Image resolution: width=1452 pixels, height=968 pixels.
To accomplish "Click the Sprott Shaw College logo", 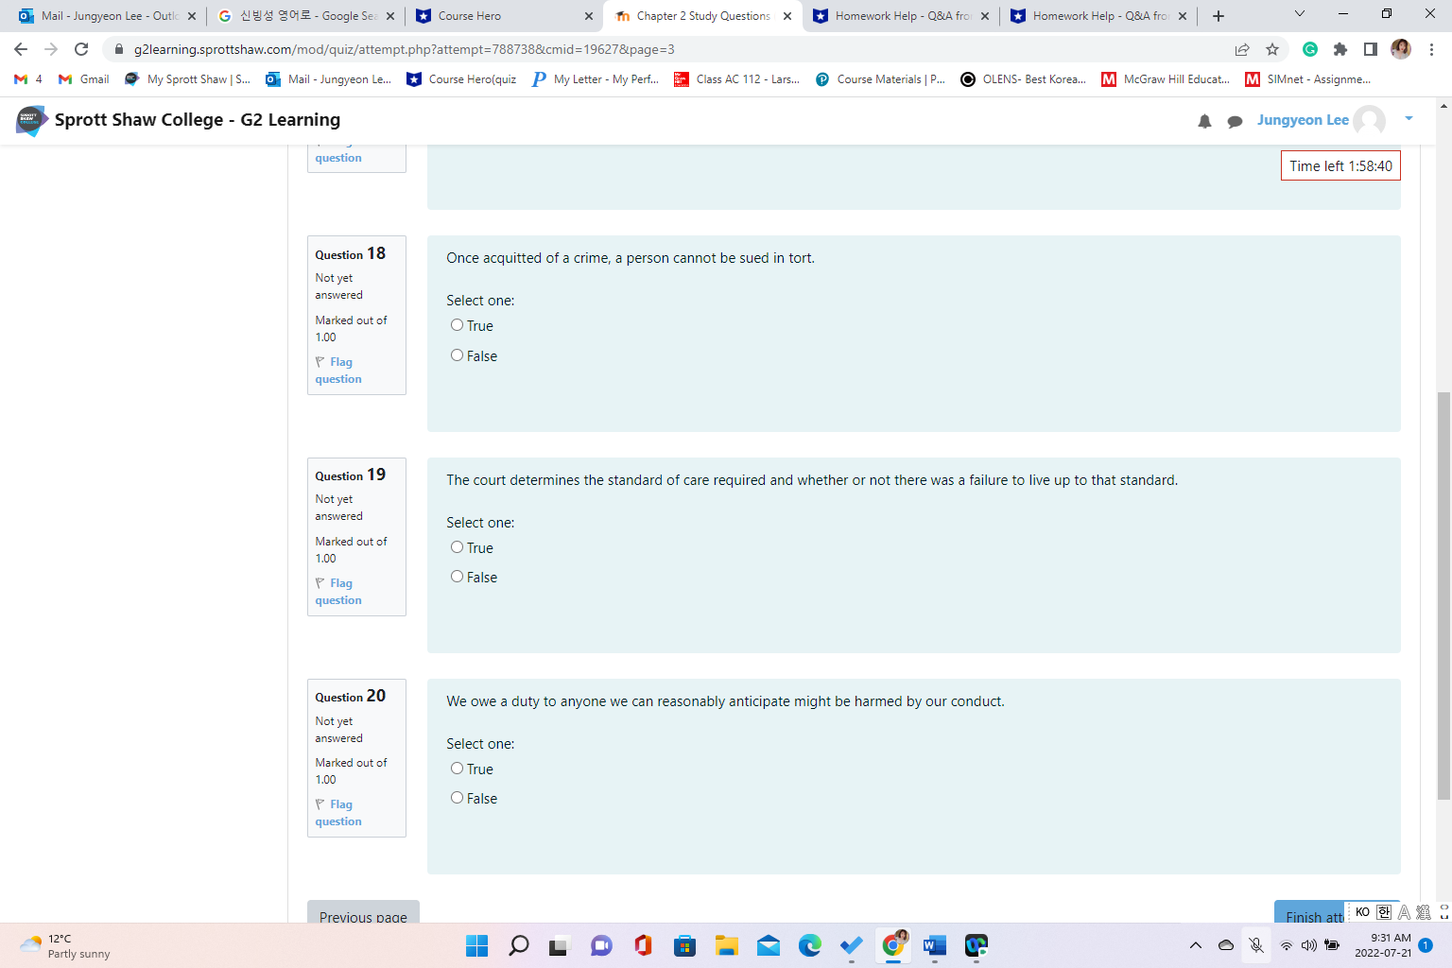I will click(31, 120).
